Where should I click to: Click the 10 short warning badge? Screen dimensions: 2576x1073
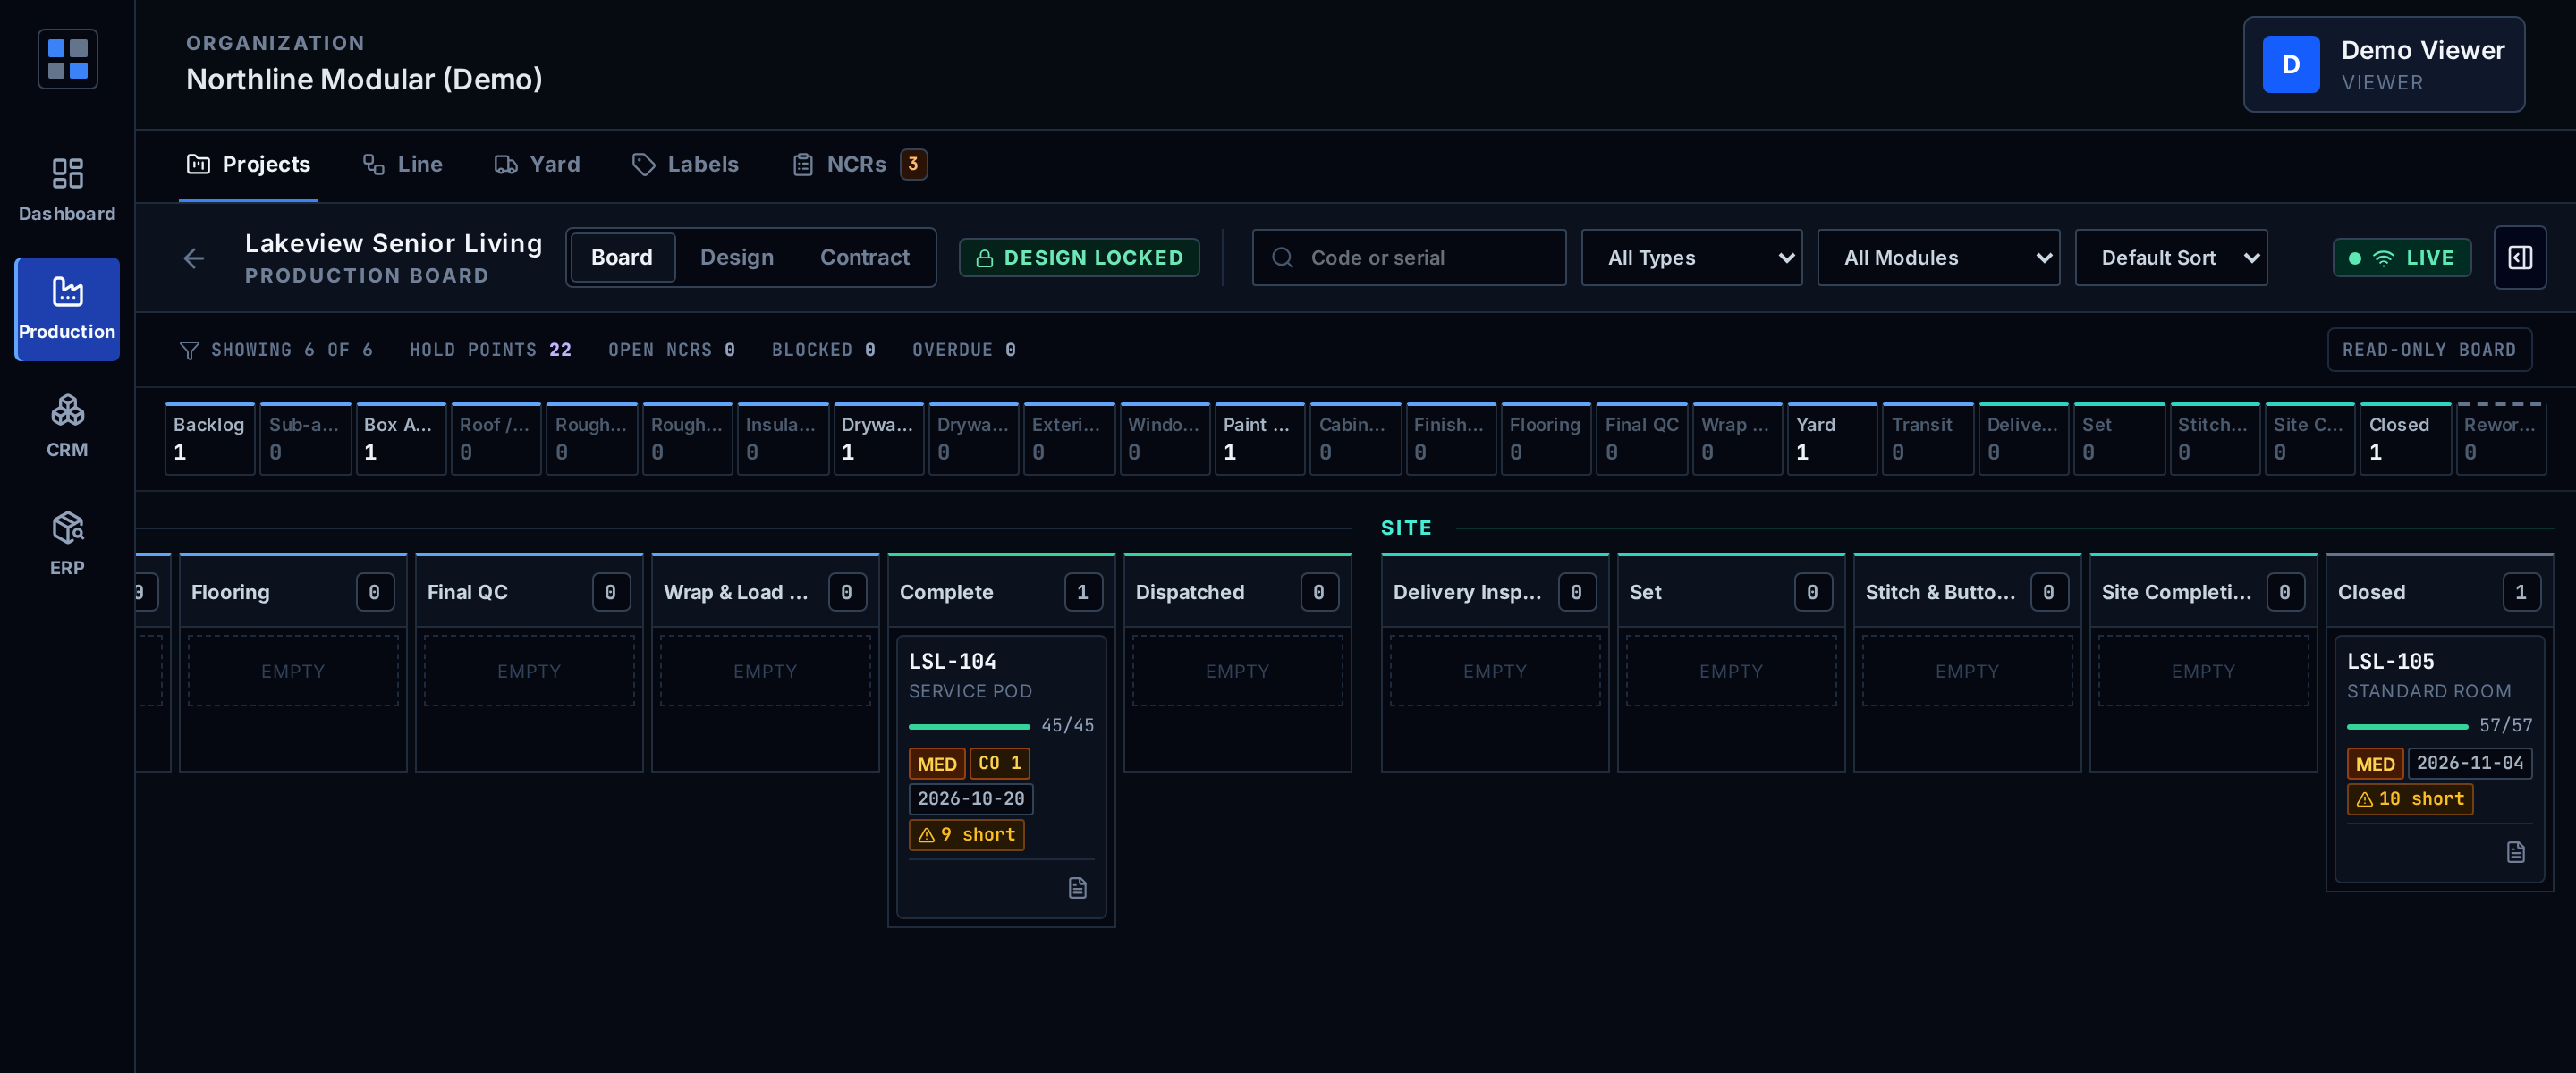[x=2410, y=799]
